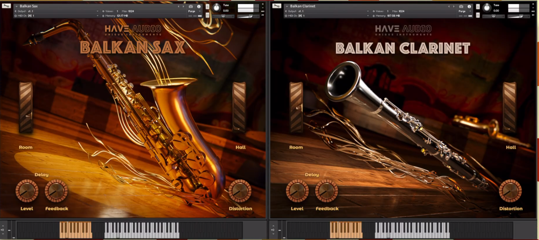Click orange keyswitch keys on Sax keyboard

tap(76, 230)
